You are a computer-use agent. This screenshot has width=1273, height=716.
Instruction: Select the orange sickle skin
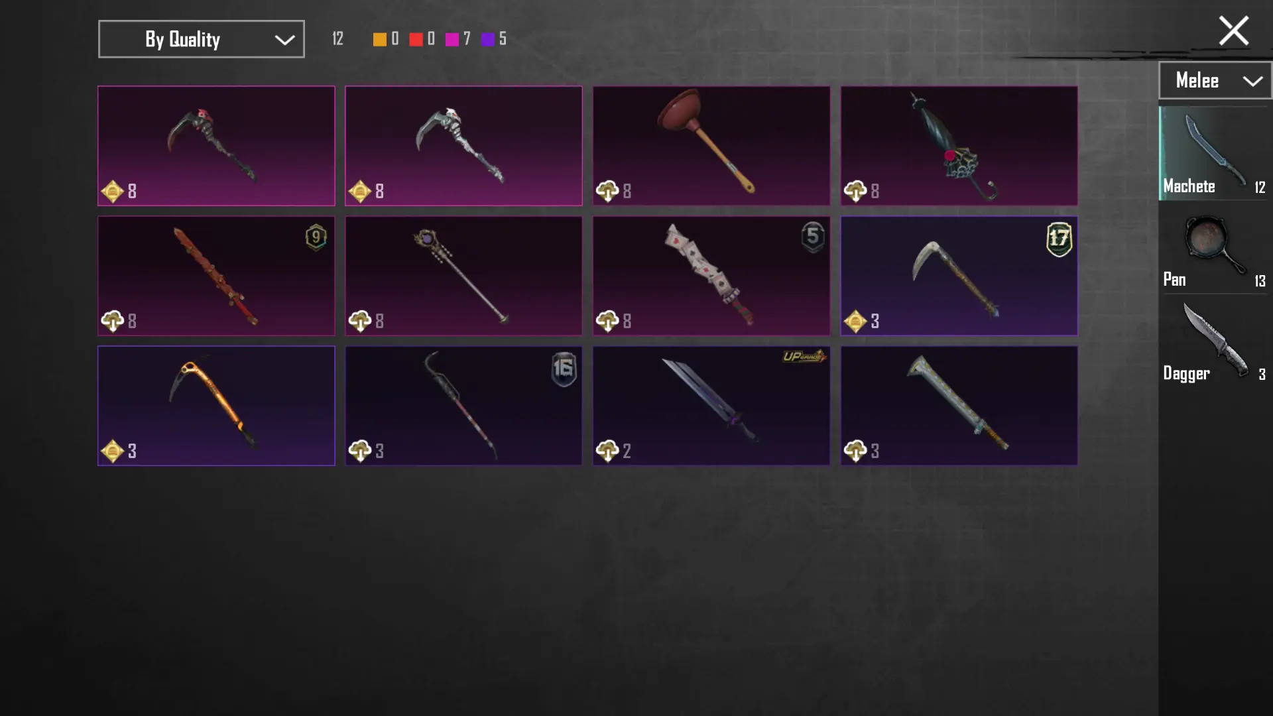click(x=216, y=406)
